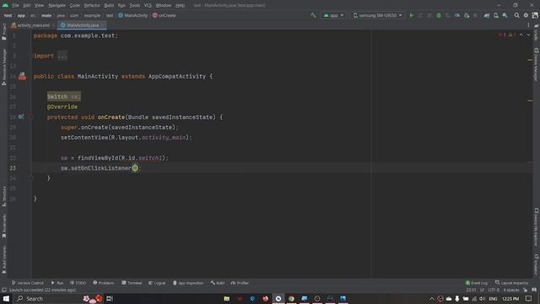The image size is (540, 304).
Task: Jump to previous highlighted error arrow
Action: pyautogui.click(x=521, y=35)
